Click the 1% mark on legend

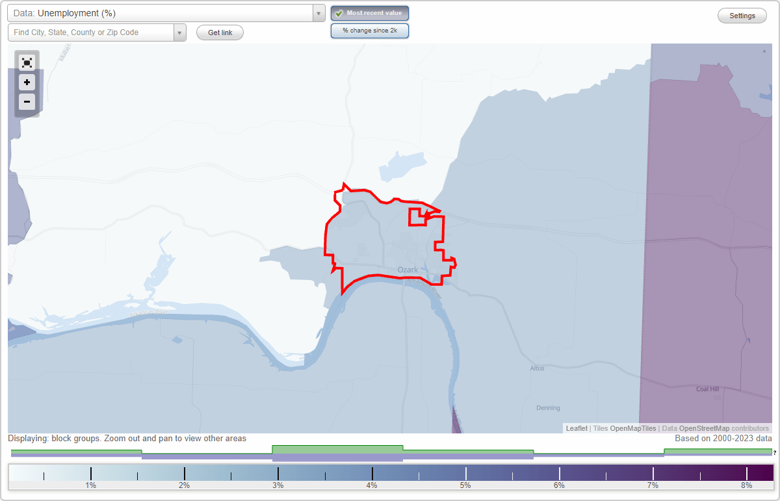[x=90, y=485]
